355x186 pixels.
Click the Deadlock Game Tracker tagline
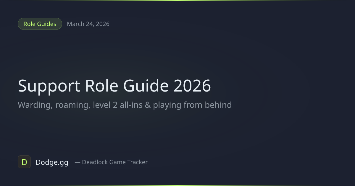point(111,162)
